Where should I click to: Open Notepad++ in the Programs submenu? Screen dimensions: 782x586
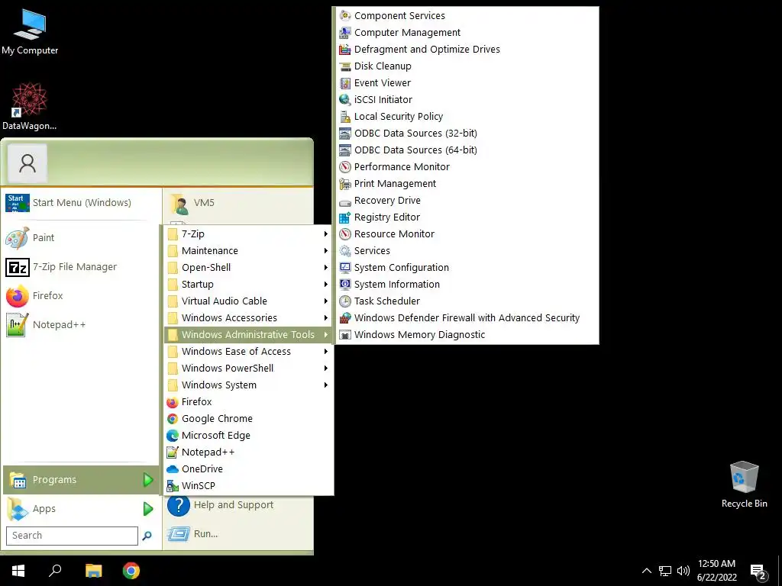click(248, 452)
